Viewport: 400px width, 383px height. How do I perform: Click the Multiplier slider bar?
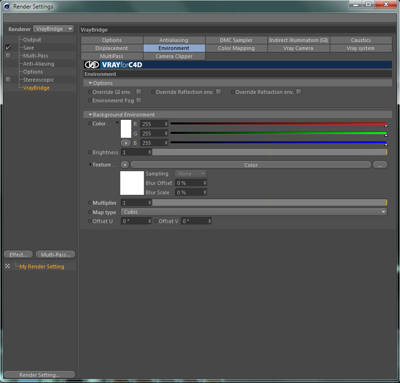[x=270, y=203]
